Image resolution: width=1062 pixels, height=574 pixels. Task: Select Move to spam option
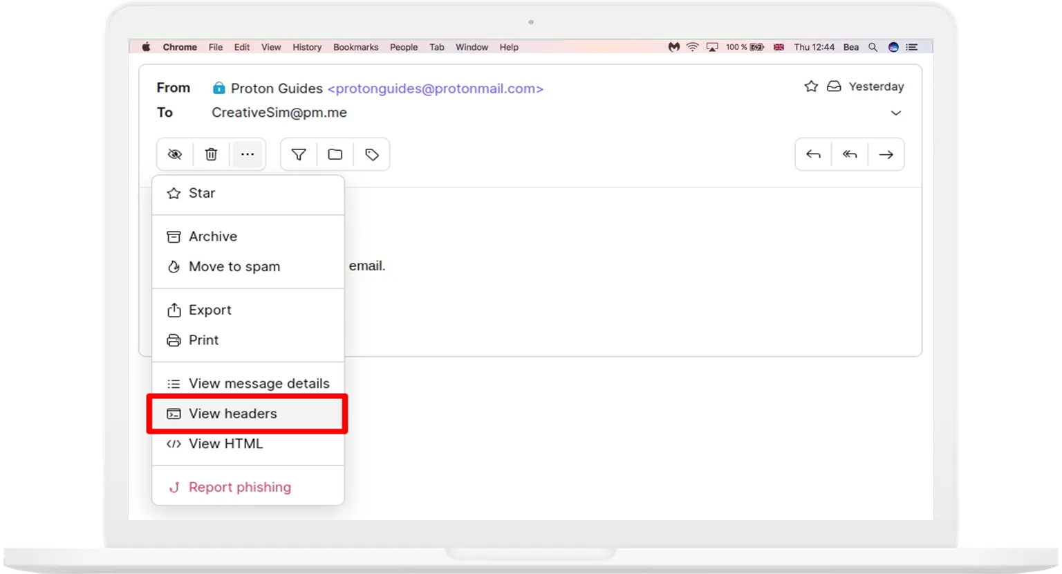[x=248, y=266]
